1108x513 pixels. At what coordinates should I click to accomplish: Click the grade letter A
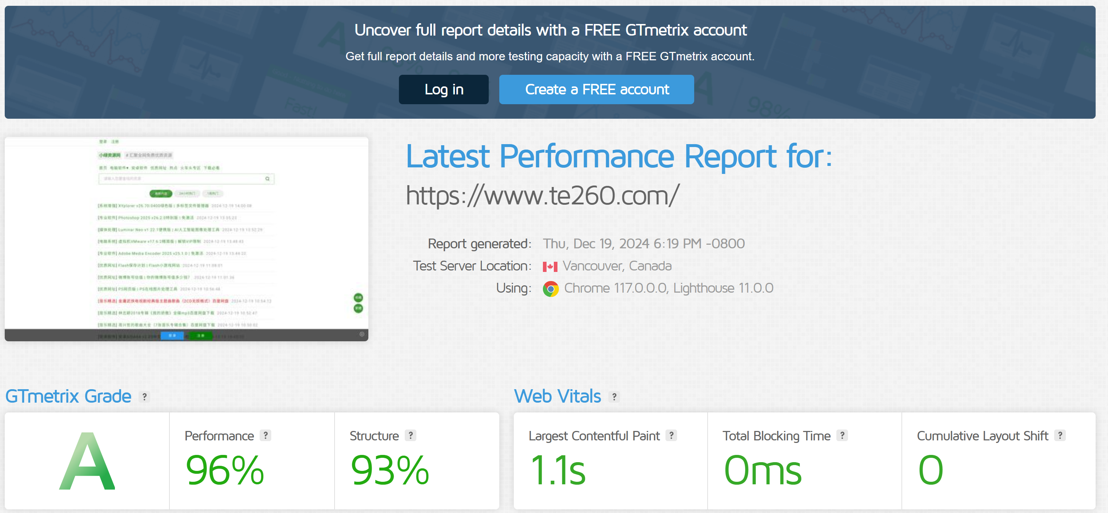pyautogui.click(x=88, y=461)
